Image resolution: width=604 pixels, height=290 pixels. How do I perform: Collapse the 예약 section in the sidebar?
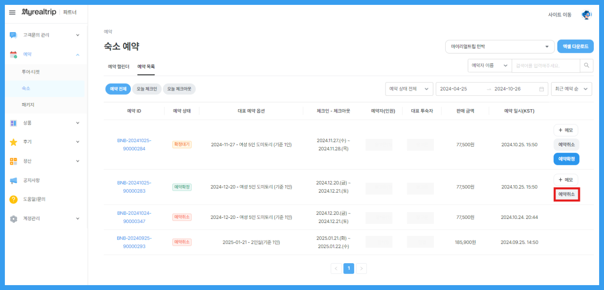[x=77, y=54]
